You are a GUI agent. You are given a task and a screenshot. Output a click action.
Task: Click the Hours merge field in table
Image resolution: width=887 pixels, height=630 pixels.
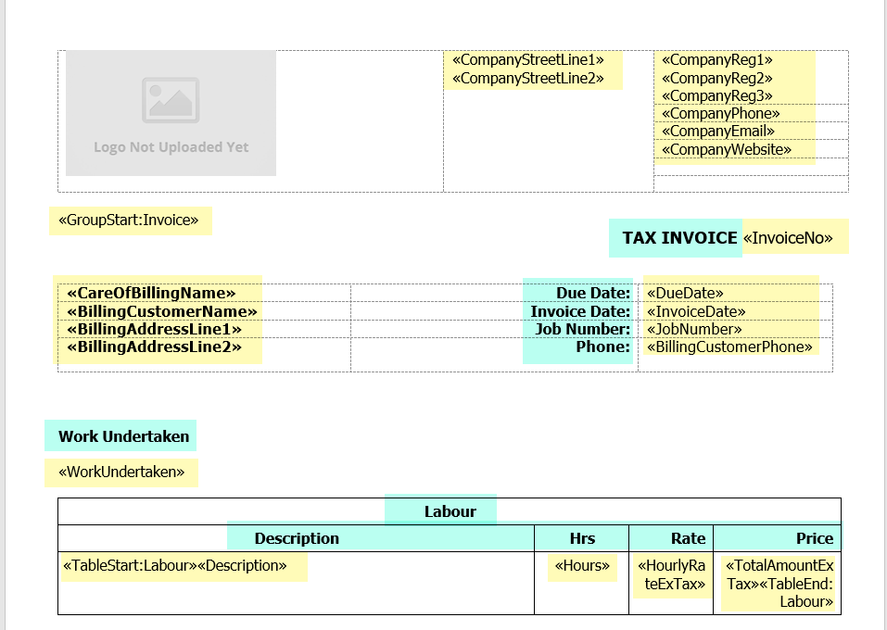click(x=582, y=565)
